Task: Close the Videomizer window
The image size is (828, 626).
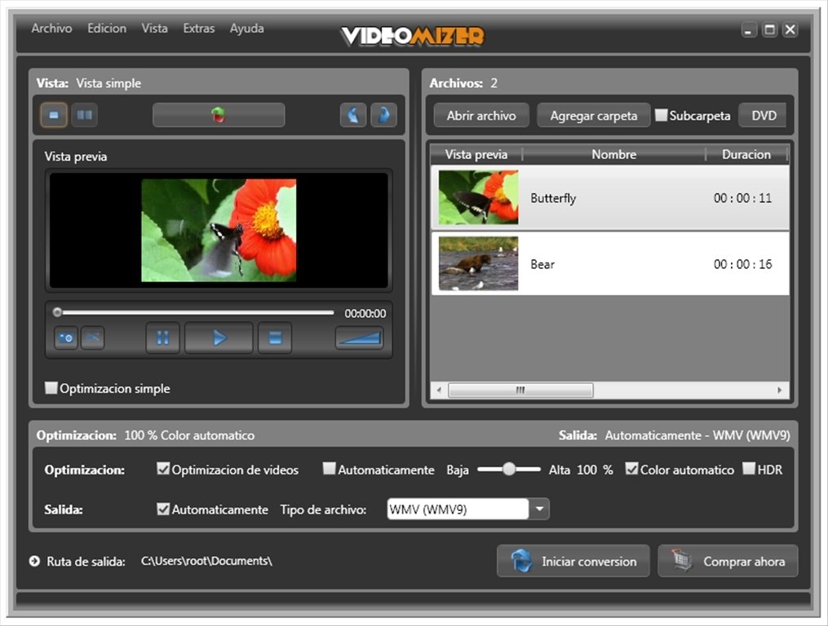Action: point(790,29)
